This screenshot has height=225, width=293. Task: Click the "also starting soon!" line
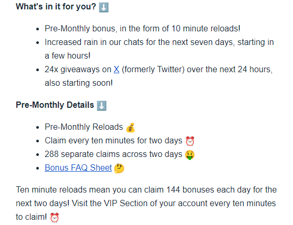79,83
